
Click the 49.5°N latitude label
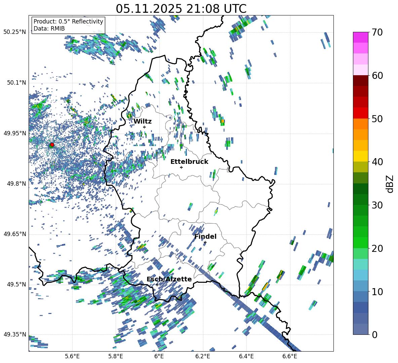click(x=16, y=284)
